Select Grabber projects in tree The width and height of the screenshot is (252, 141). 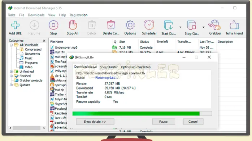coord(31,80)
